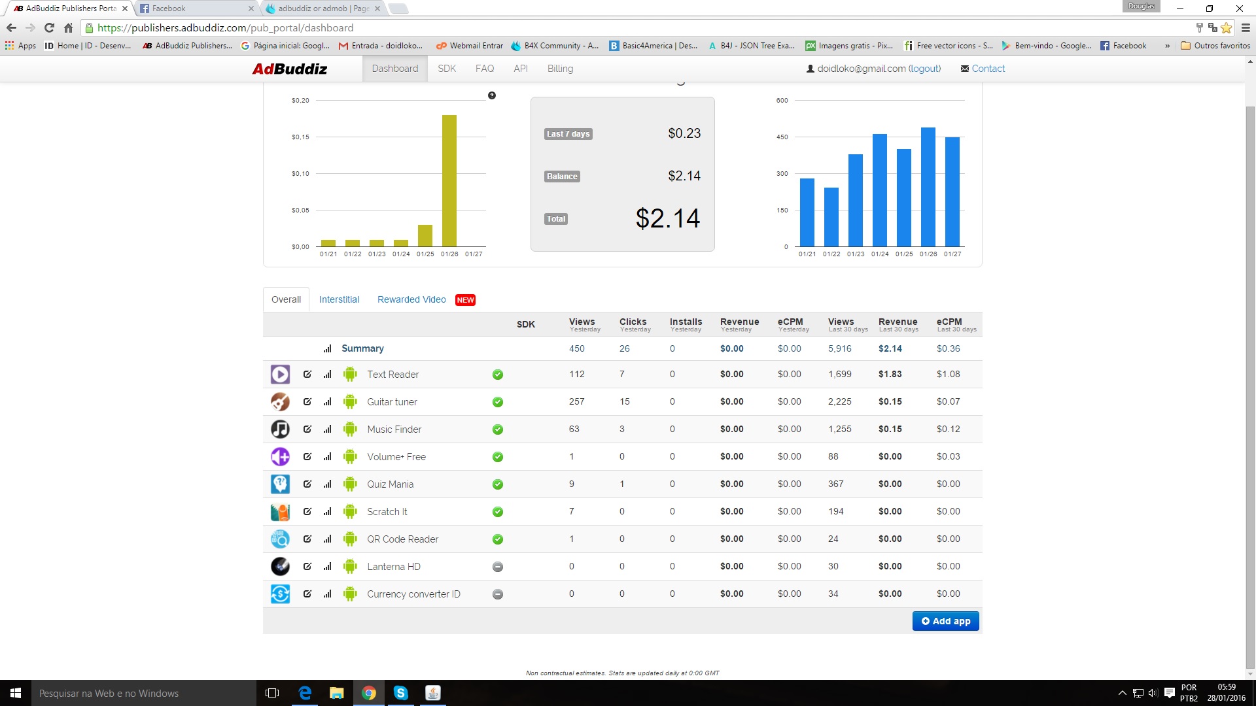Viewport: 1256px width, 706px height.
Task: Switch to the Interstitial tab
Action: click(x=339, y=299)
